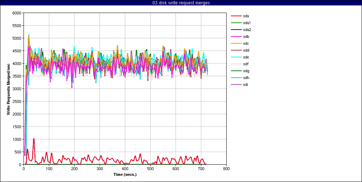The height and width of the screenshot is (182, 362).
Task: Click the sda2 blue legend swatch
Action: (236, 30)
